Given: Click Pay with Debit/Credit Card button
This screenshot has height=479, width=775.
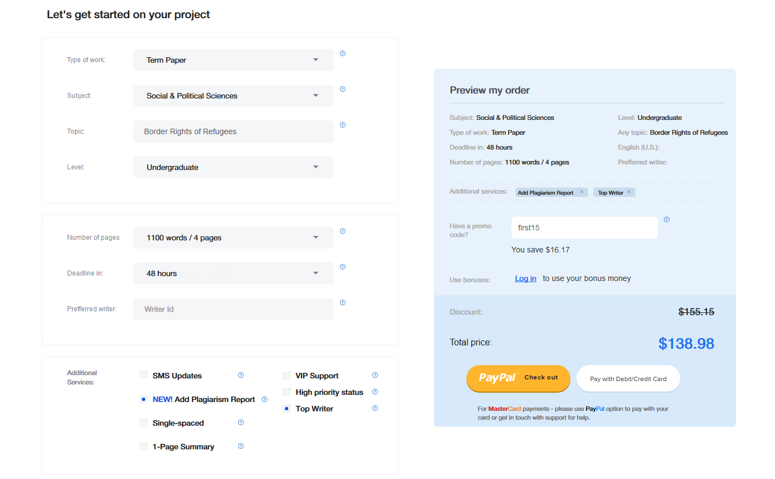Looking at the screenshot, I should (628, 378).
